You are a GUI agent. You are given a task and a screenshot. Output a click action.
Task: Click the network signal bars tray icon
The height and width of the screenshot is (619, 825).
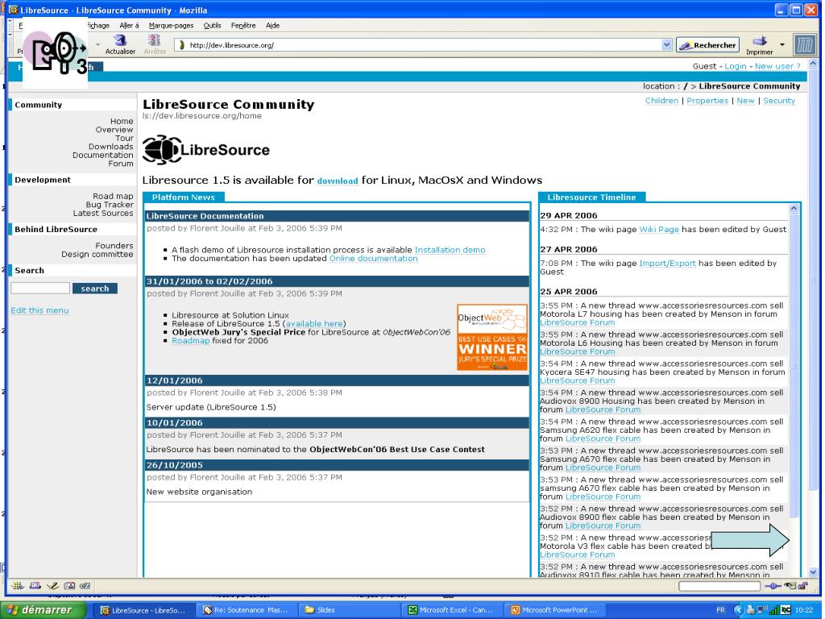[774, 610]
